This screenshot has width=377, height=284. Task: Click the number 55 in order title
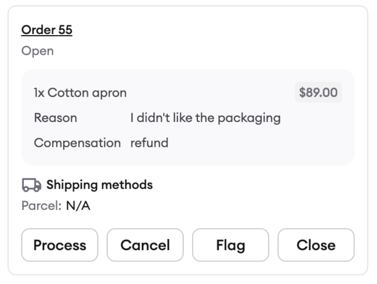point(65,30)
